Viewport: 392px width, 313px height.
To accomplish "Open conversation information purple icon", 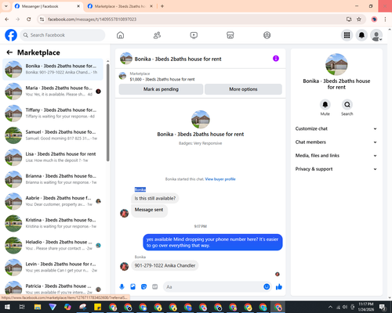I will point(276,59).
